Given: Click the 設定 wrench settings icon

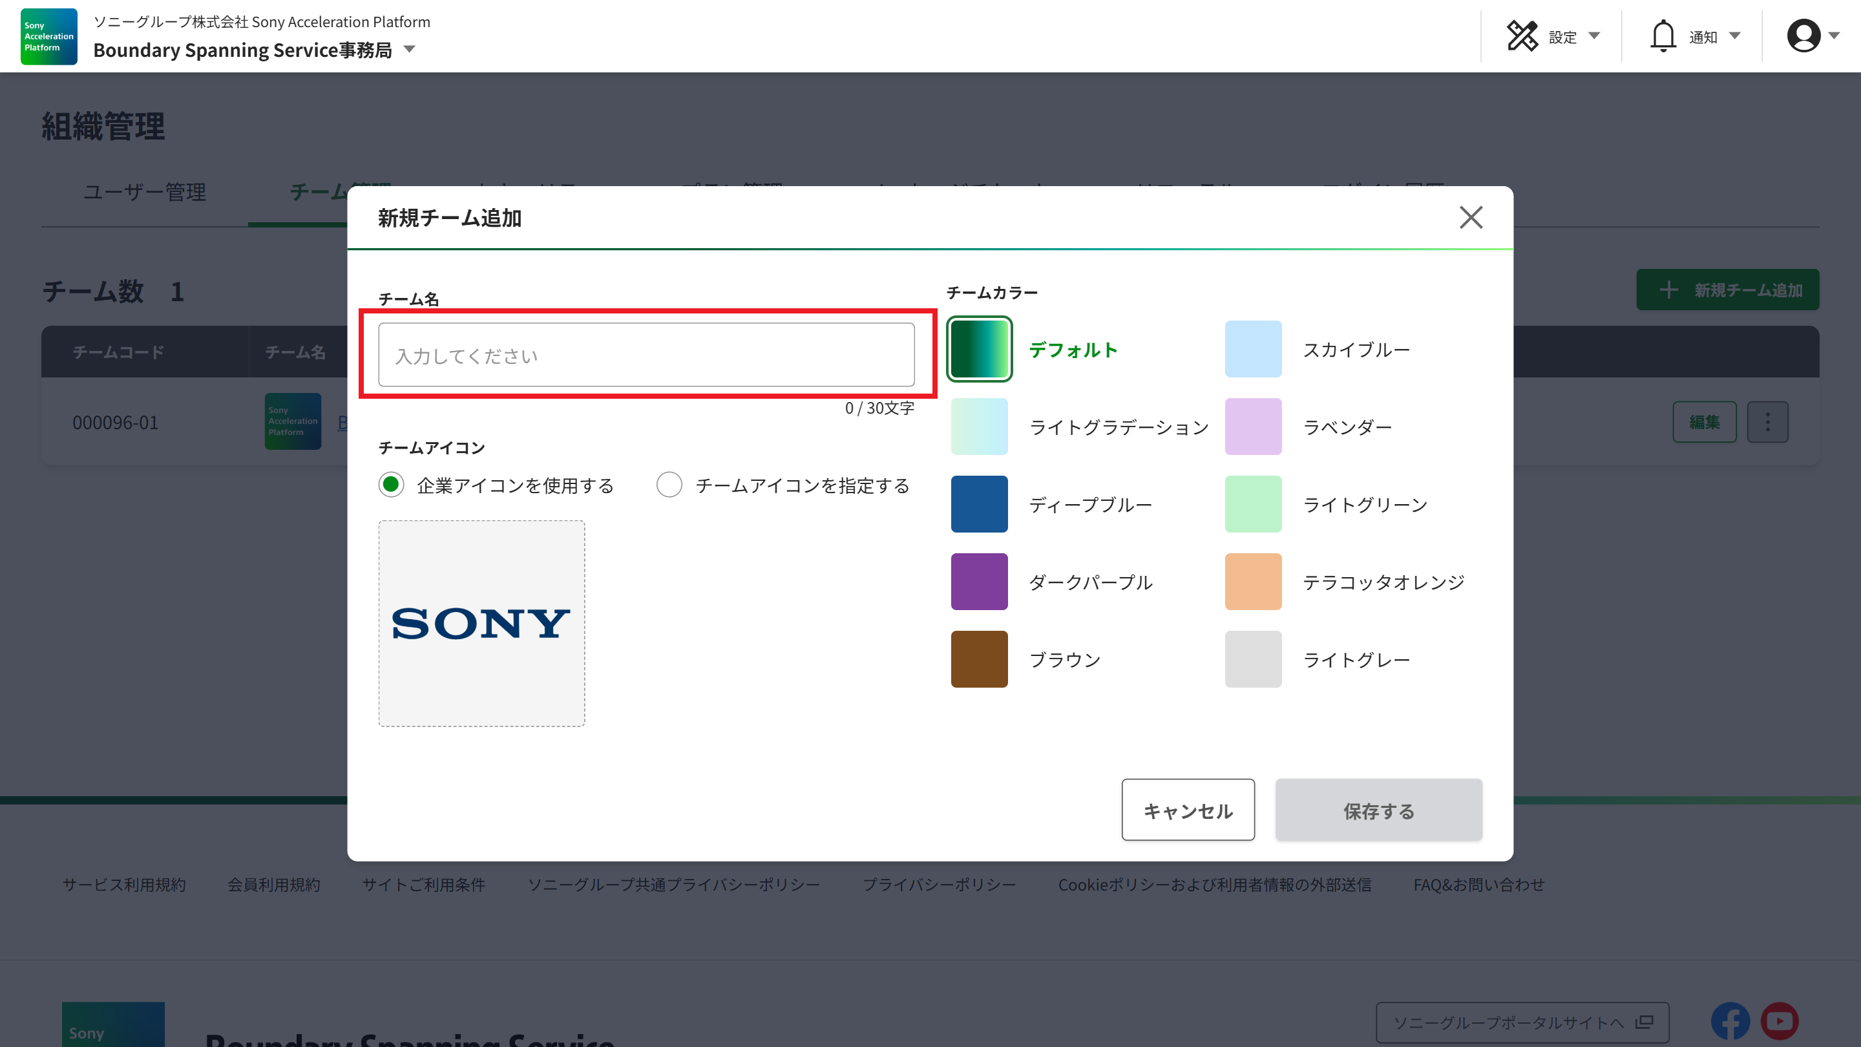Looking at the screenshot, I should tap(1524, 36).
